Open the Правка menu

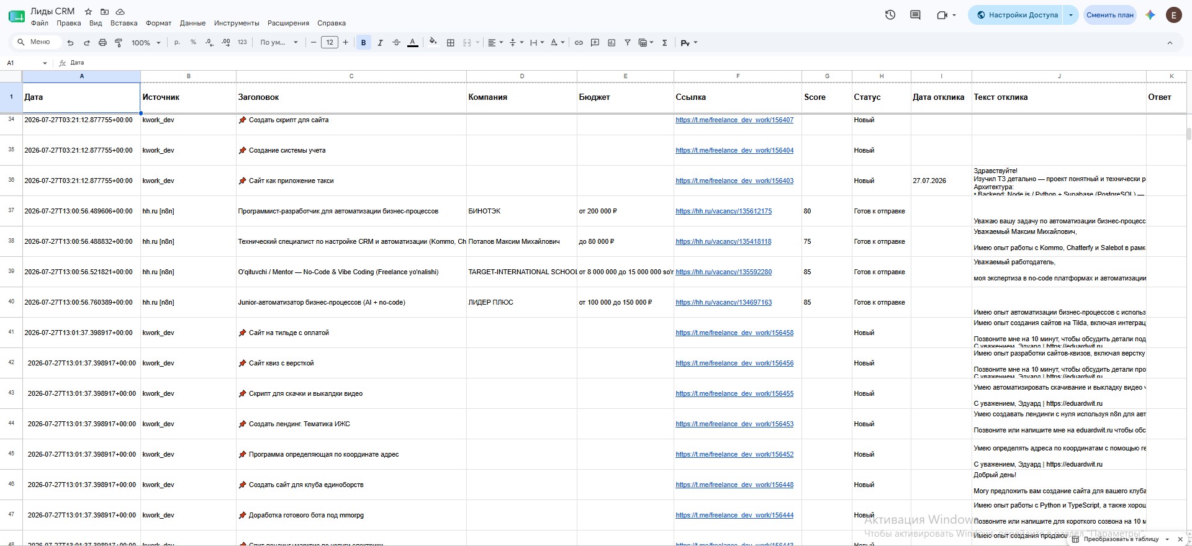click(x=69, y=23)
